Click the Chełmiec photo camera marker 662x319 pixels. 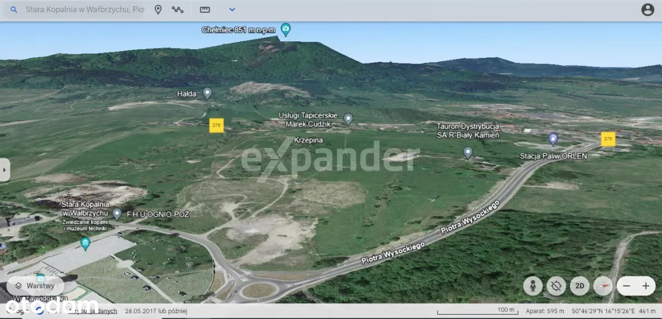(x=285, y=29)
